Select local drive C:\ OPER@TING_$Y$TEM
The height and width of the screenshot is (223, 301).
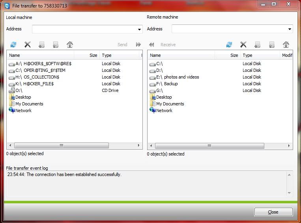pyautogui.click(x=40, y=70)
